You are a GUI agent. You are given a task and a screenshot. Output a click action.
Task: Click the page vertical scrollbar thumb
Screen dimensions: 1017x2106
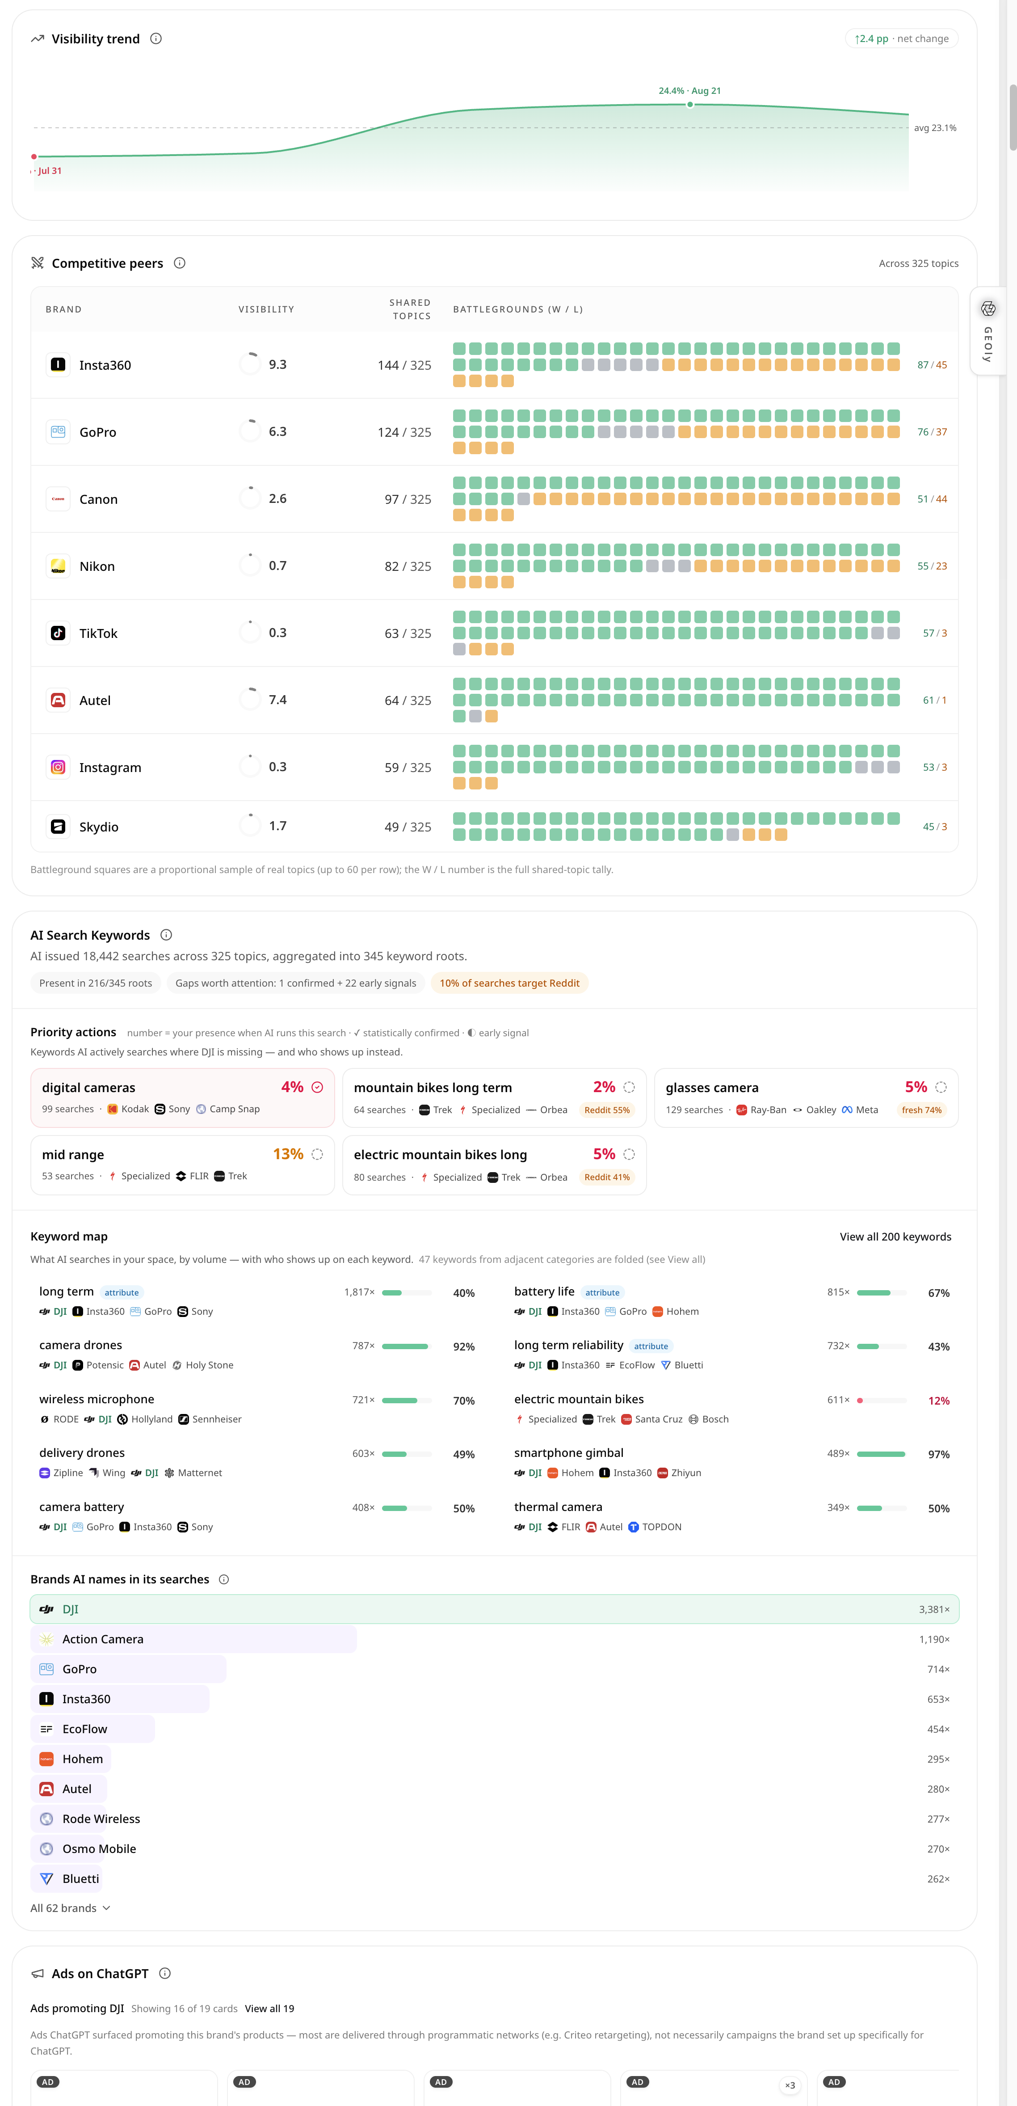click(1013, 117)
